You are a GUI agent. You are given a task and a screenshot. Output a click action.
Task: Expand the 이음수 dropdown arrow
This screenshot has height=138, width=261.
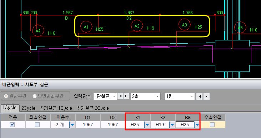pos(72,125)
